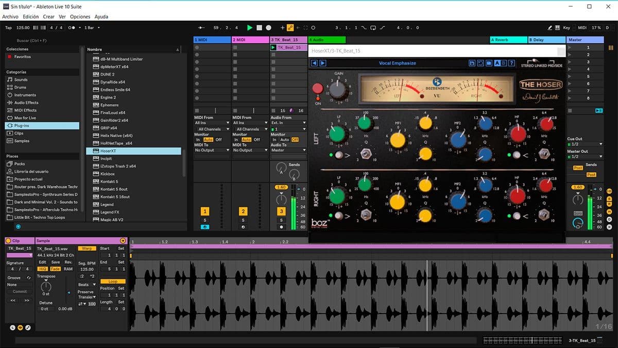Go to previous HoserXT preset arrow
The width and height of the screenshot is (618, 348).
pos(314,63)
